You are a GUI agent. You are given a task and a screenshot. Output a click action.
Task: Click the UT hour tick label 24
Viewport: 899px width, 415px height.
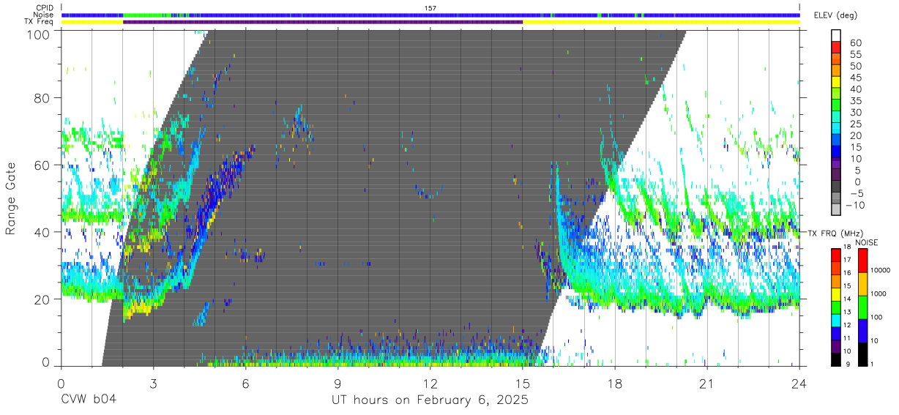coord(799,384)
